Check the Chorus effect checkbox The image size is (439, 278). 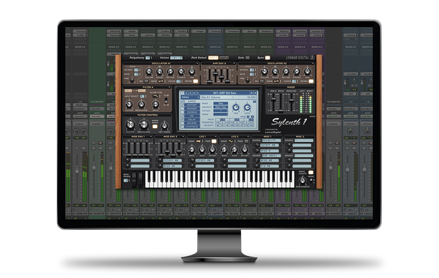pos(182,113)
